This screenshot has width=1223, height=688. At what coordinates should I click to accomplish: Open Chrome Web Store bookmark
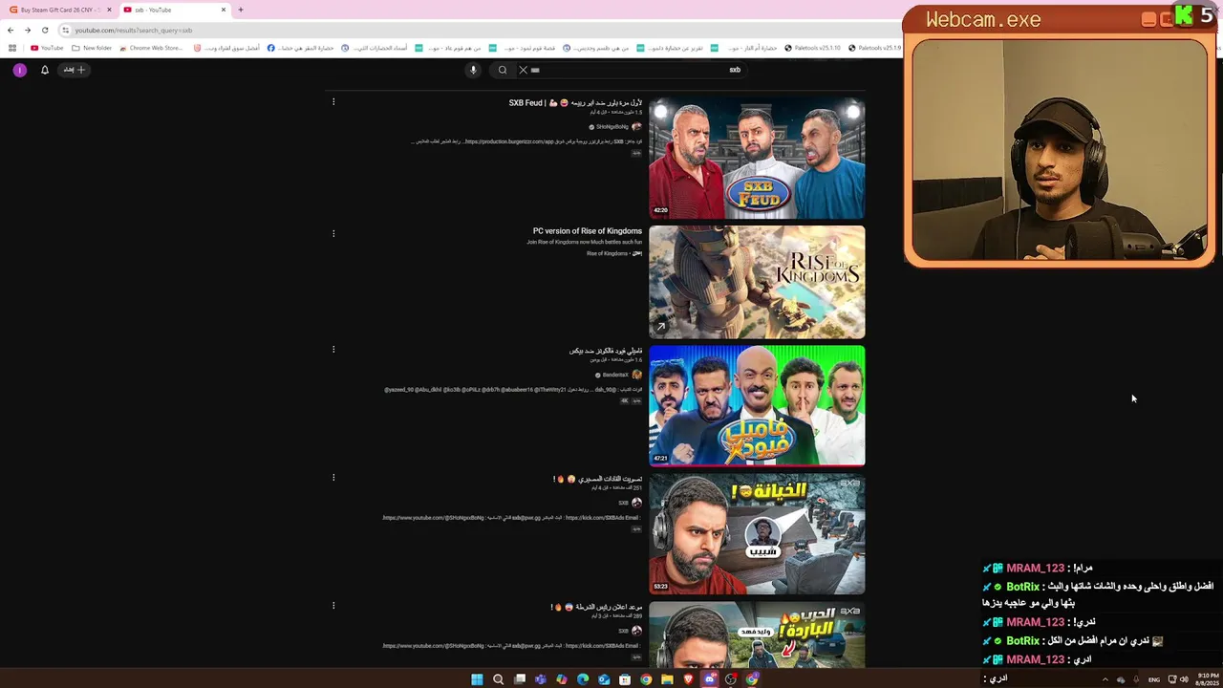(x=150, y=48)
